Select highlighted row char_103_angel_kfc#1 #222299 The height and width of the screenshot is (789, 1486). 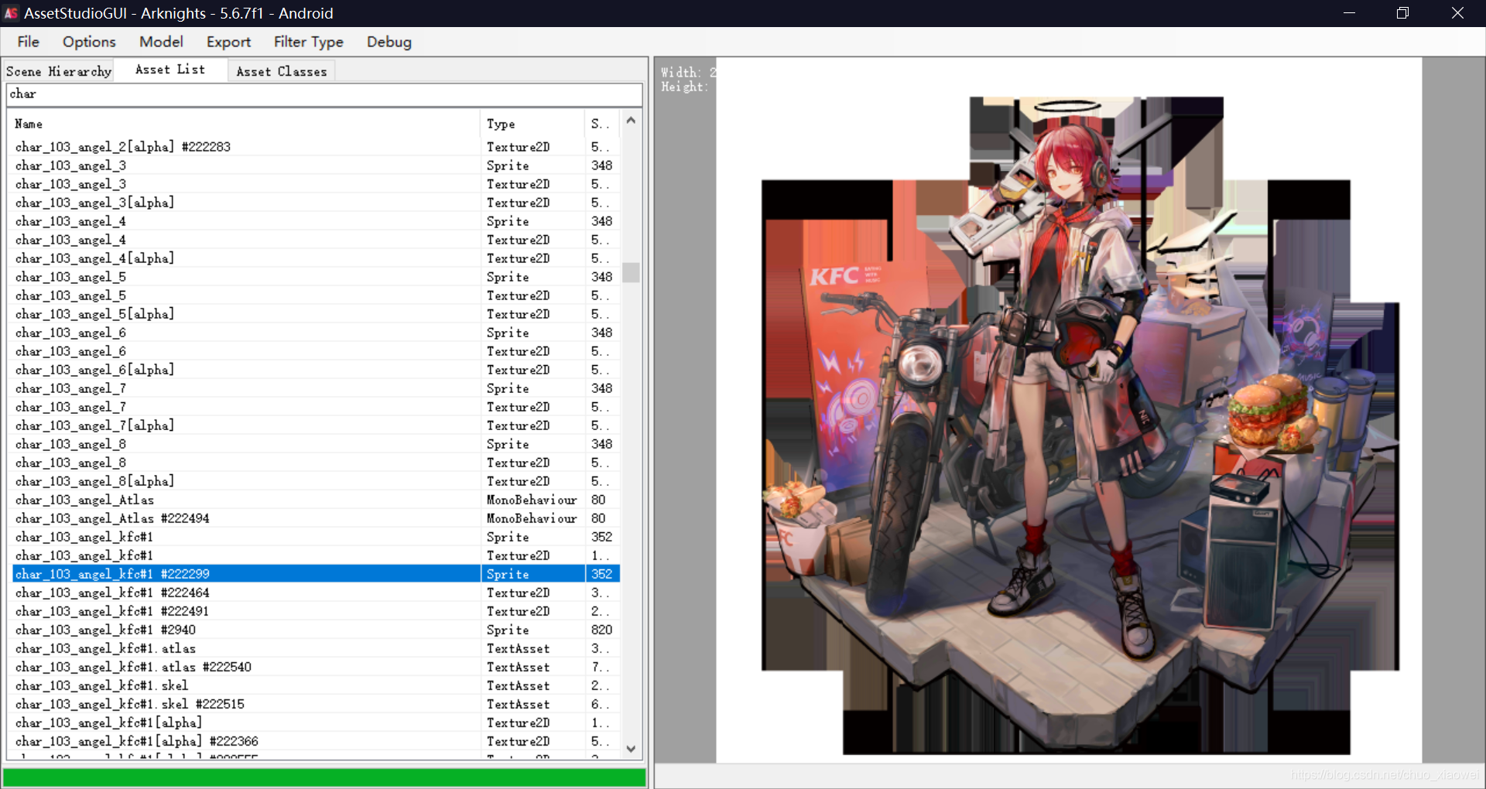point(317,574)
